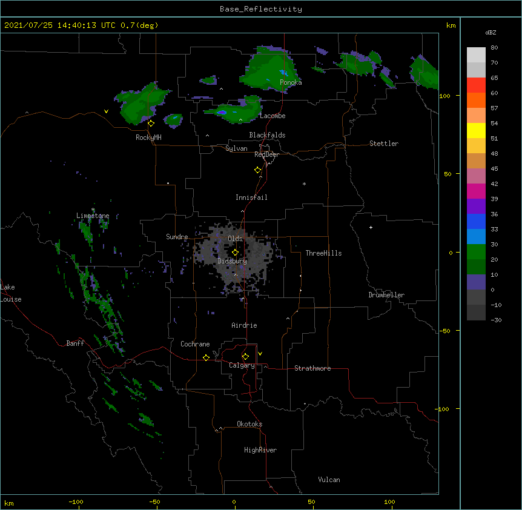Click the Sundre town label
The width and height of the screenshot is (522, 510).
coord(177,237)
